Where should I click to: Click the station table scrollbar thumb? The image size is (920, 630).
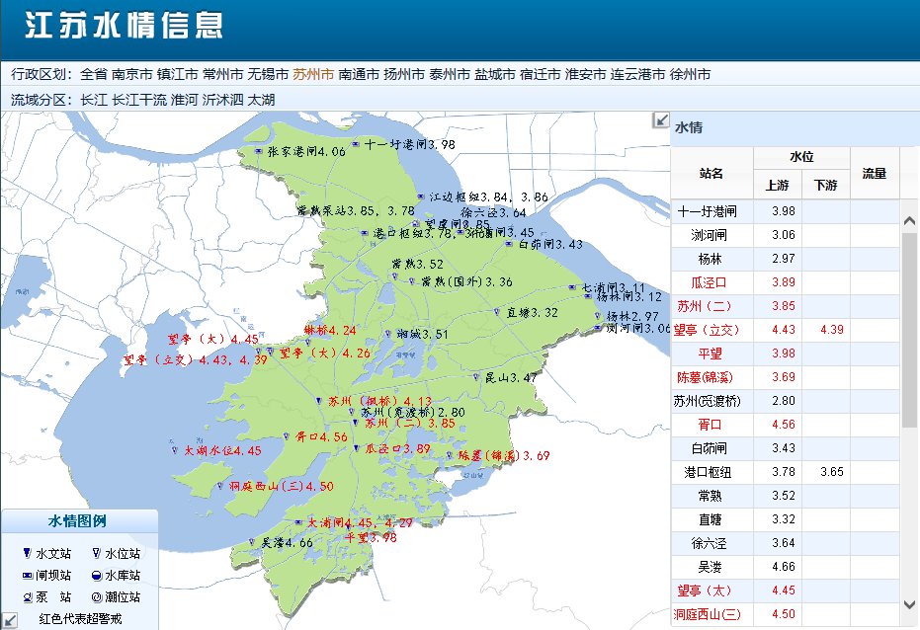[x=909, y=330]
